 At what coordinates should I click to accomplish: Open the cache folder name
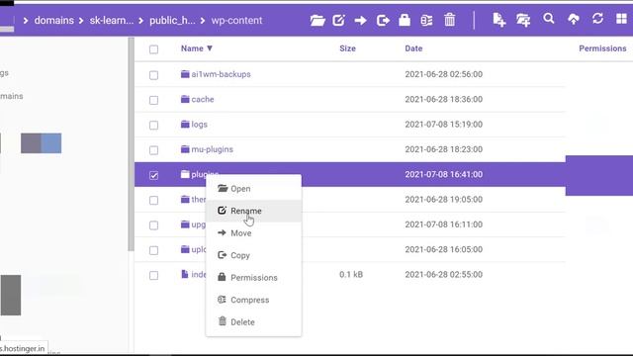pyautogui.click(x=203, y=99)
